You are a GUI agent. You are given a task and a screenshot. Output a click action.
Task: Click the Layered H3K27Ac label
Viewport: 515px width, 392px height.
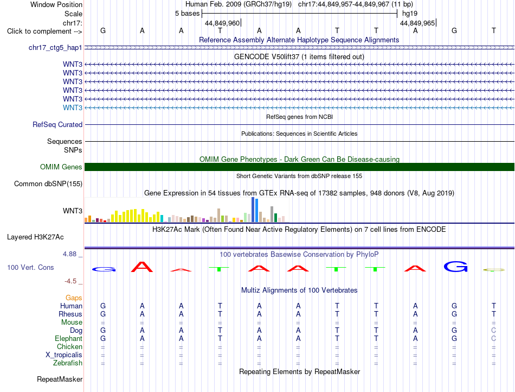coord(35,237)
